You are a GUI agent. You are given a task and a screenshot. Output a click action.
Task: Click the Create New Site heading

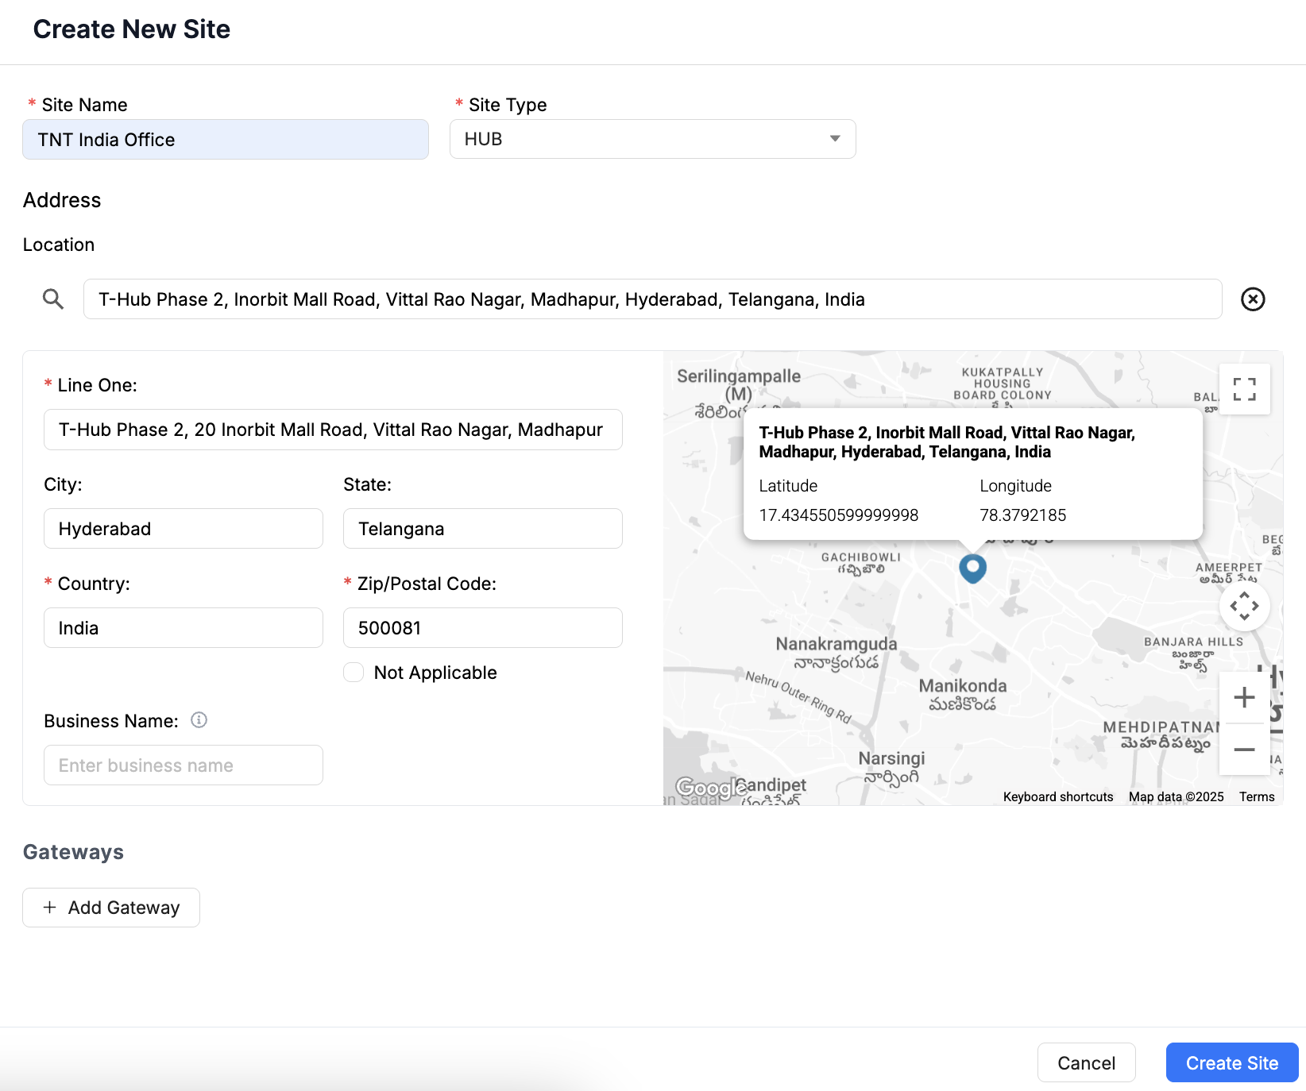tap(132, 29)
